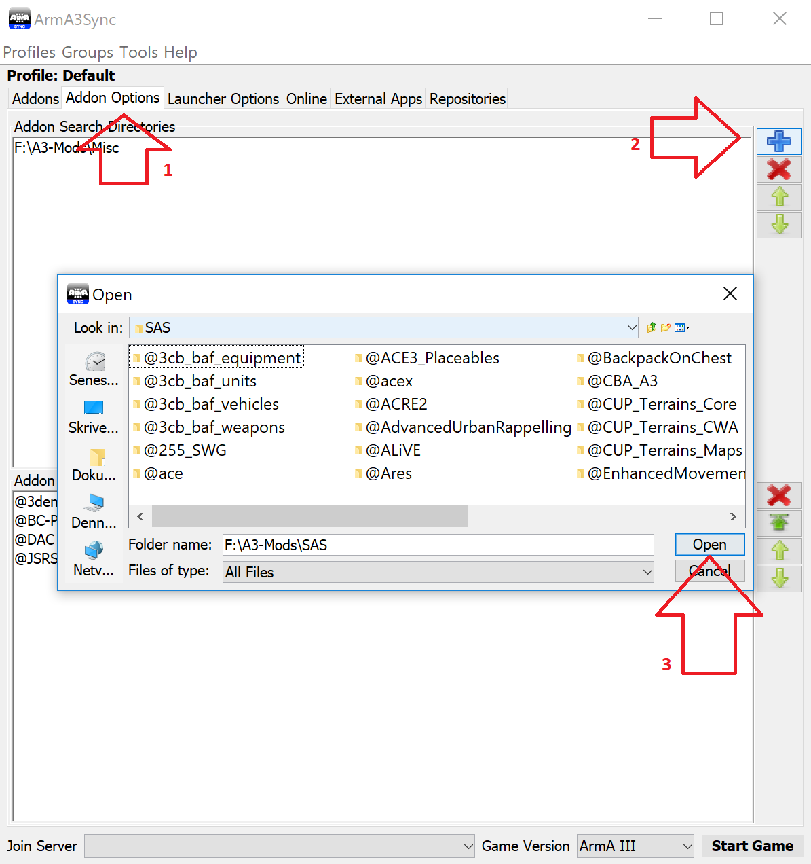The image size is (811, 864).
Task: Click the Start Game button
Action: [752, 846]
